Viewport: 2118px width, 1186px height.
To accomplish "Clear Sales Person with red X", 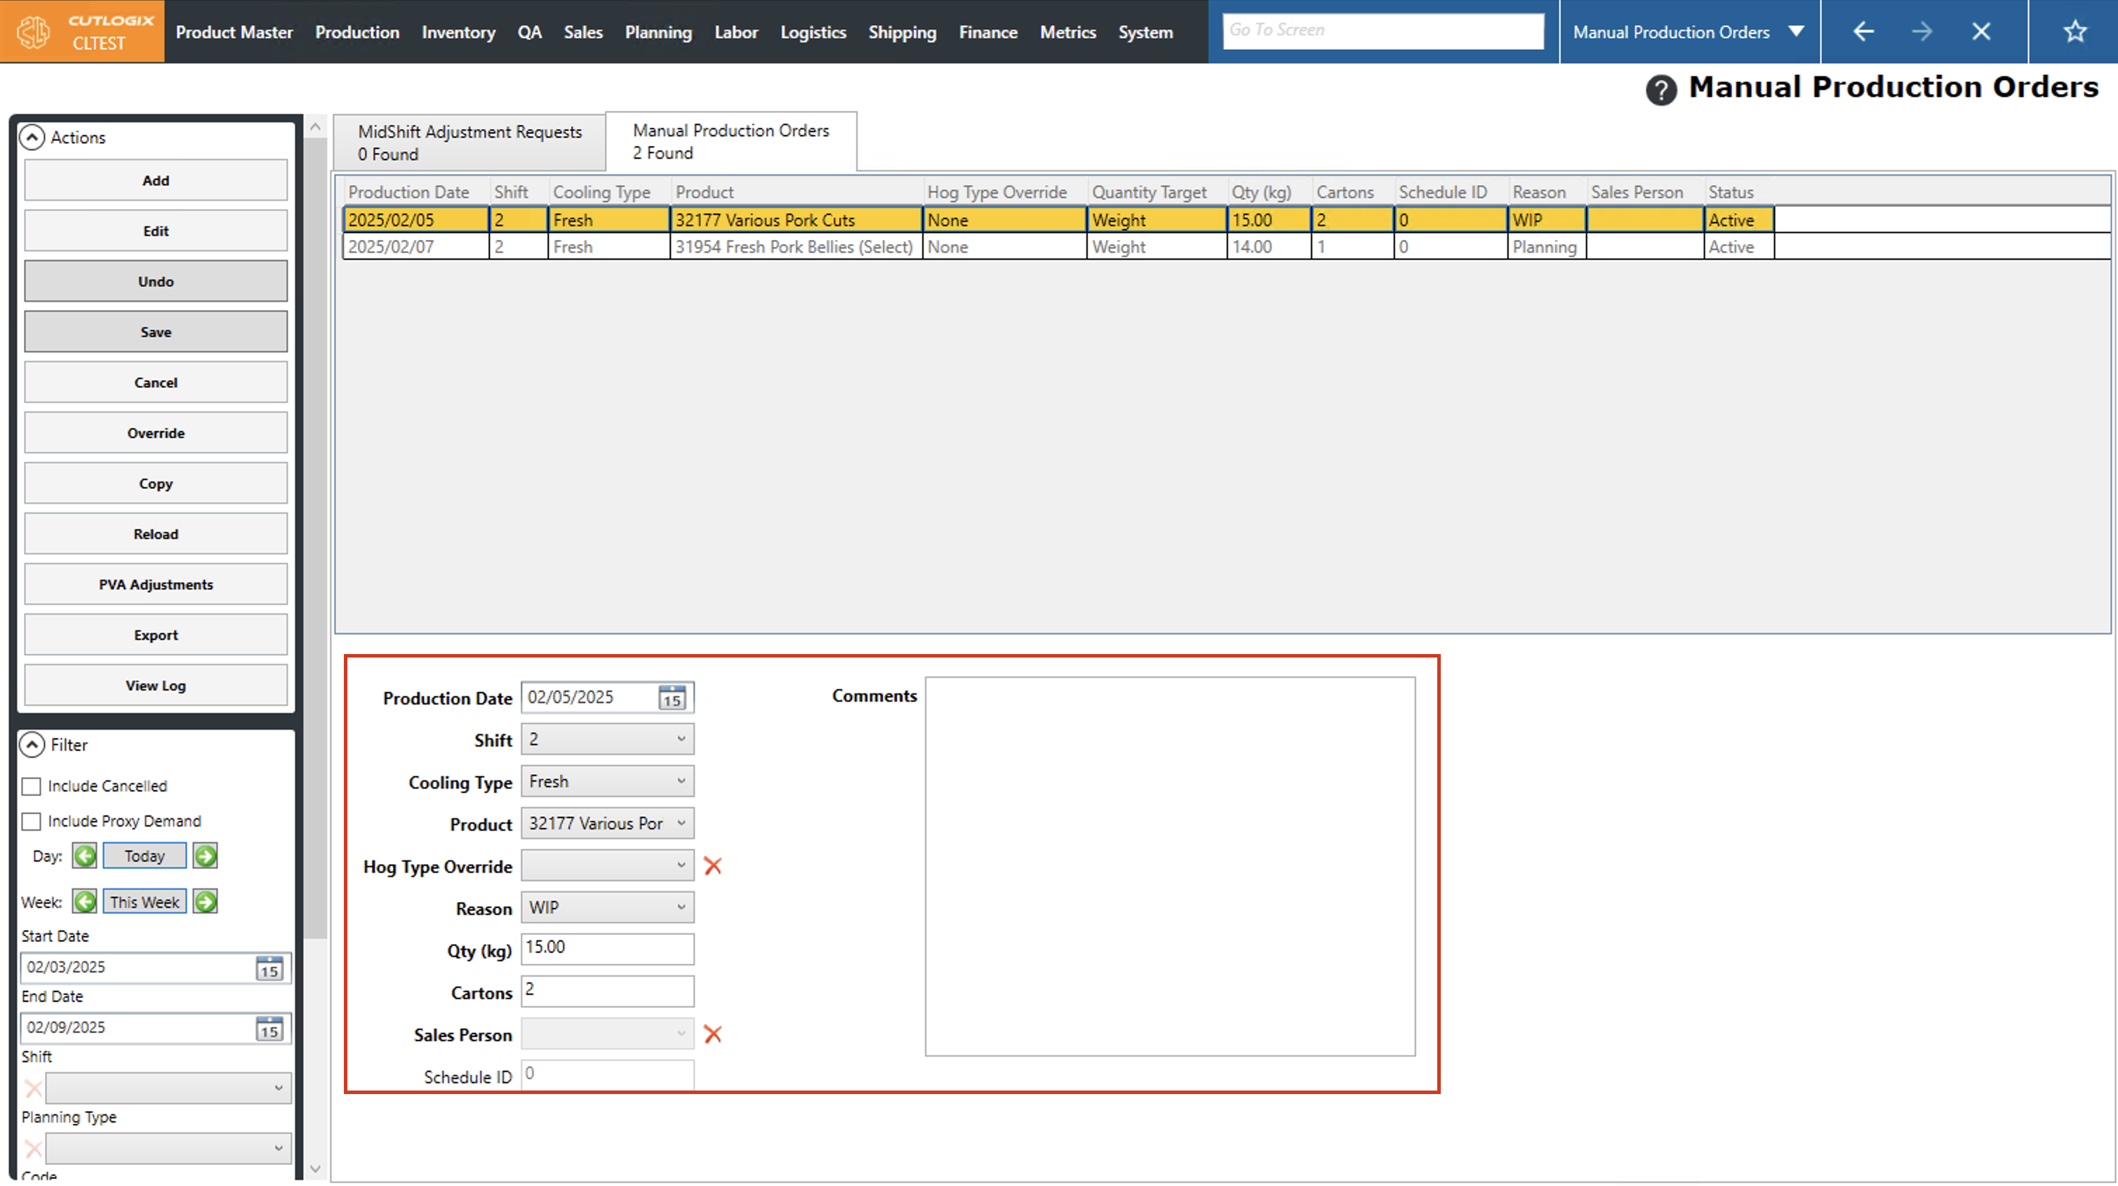I will click(713, 1034).
